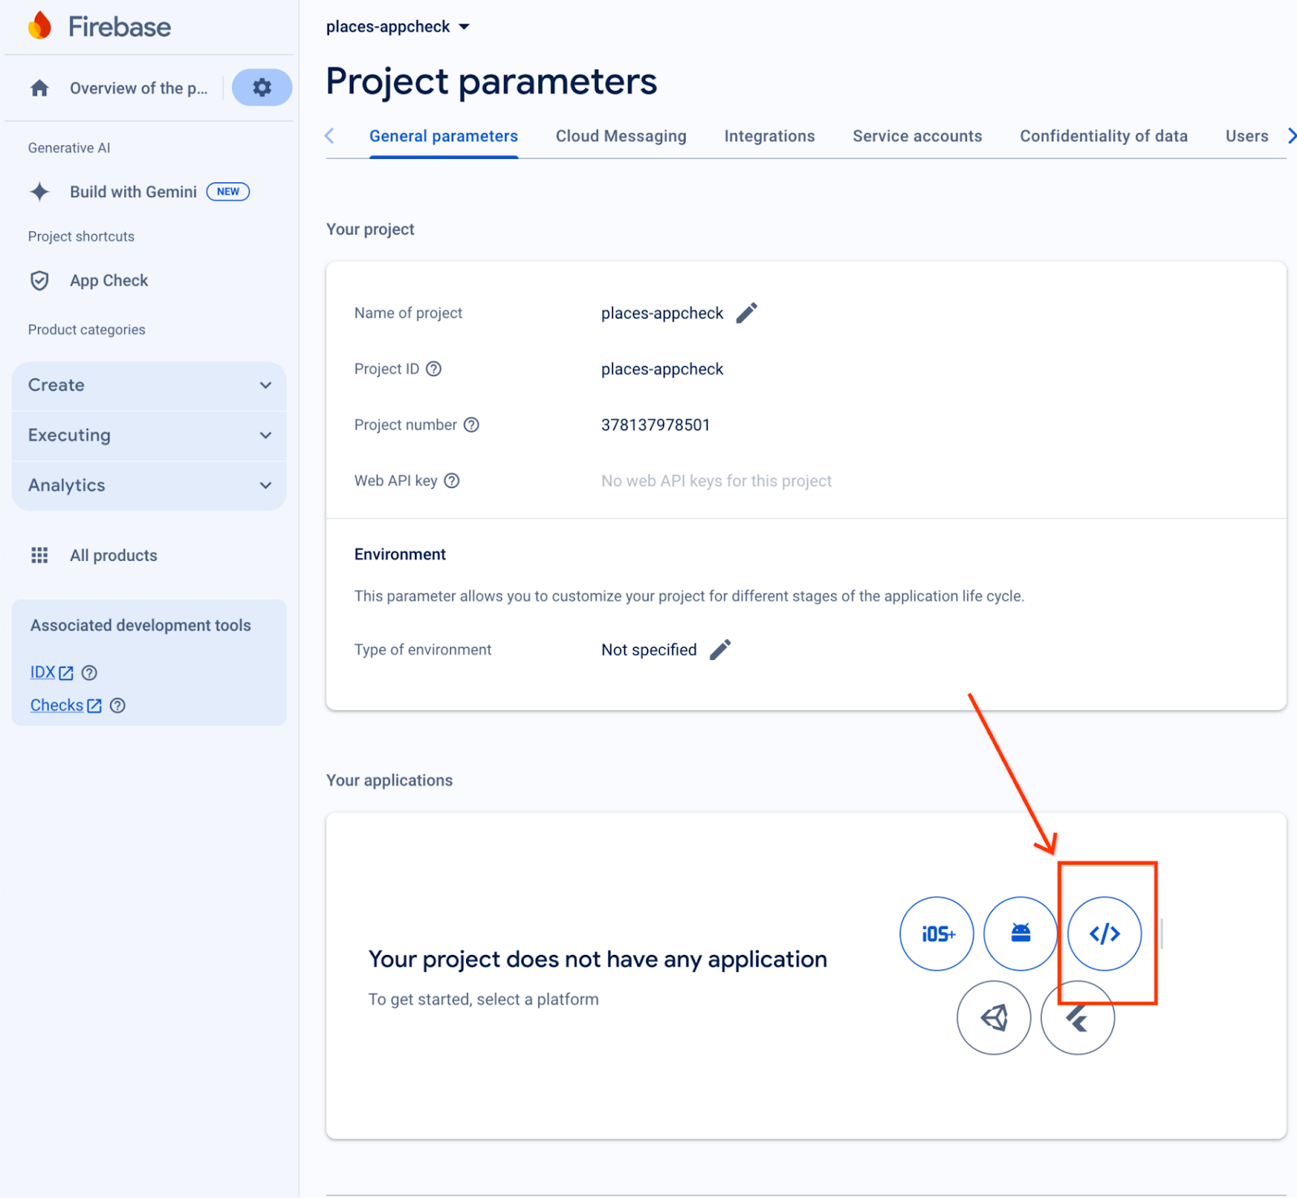Click the web app platform icon
This screenshot has width=1297, height=1198.
(1104, 934)
